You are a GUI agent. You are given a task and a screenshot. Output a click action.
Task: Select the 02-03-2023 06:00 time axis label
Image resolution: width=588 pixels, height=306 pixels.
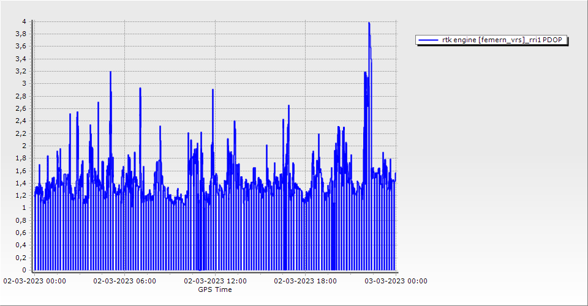pos(124,281)
